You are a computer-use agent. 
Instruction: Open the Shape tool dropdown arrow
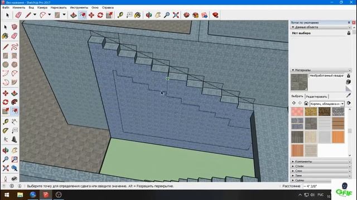point(64,15)
